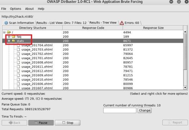The width and height of the screenshot is (189, 130).
Task: Collapse the root directory node
Action: (x=4, y=32)
